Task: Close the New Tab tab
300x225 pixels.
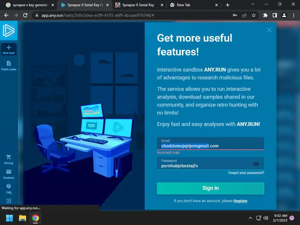Action: [217, 5]
